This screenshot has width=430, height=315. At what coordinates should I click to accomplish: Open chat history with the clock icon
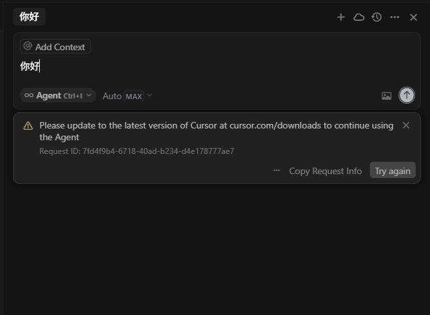(x=376, y=18)
